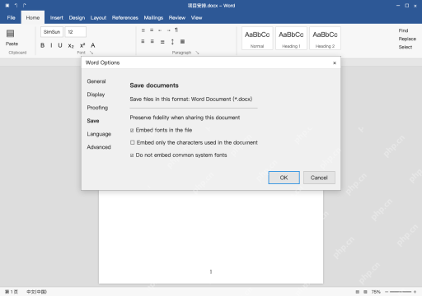Click Replace in the ribbon
Viewport: 422px width, 296px height.
407,39
